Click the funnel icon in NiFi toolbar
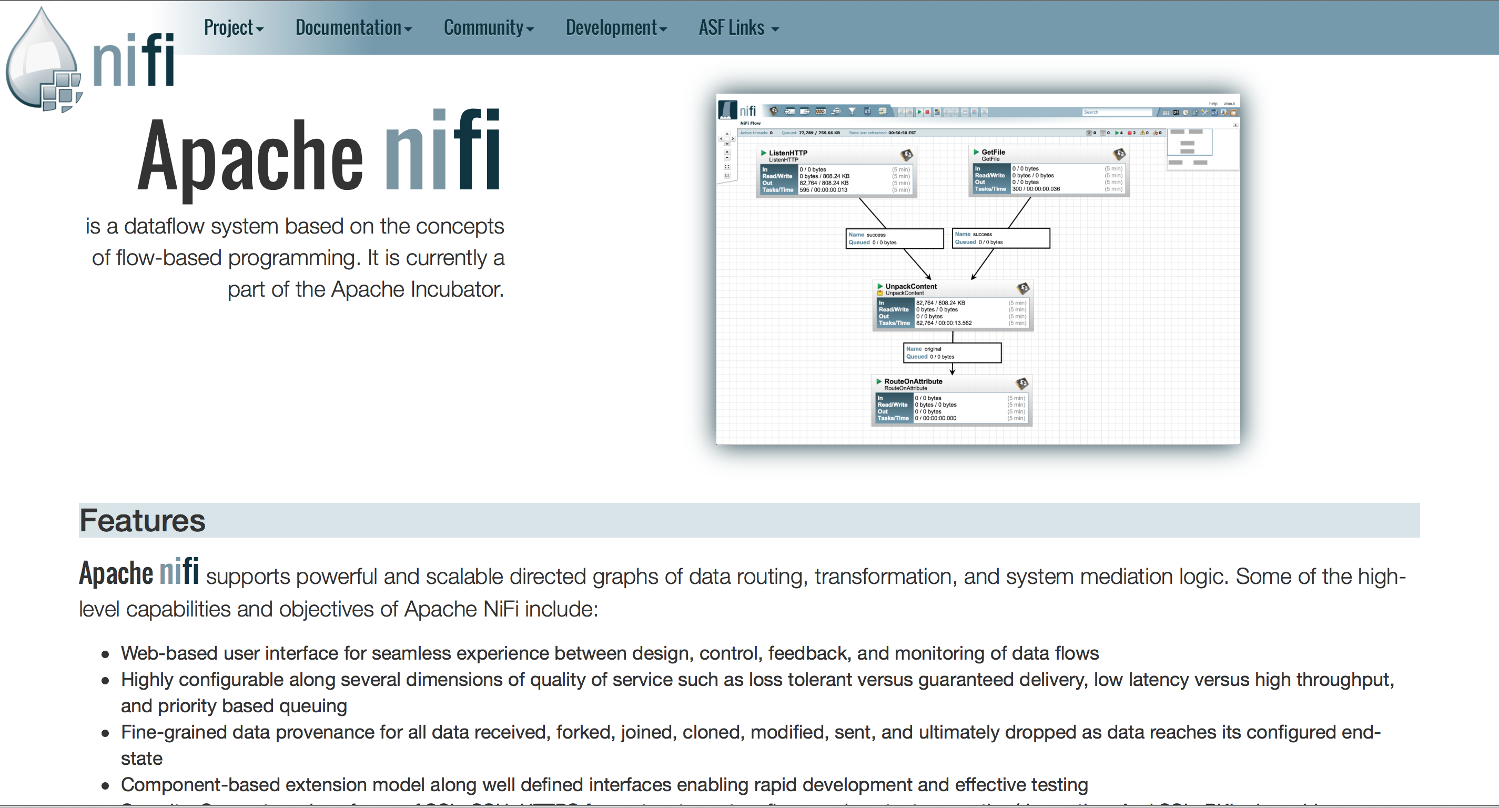1499x808 pixels. click(x=852, y=110)
